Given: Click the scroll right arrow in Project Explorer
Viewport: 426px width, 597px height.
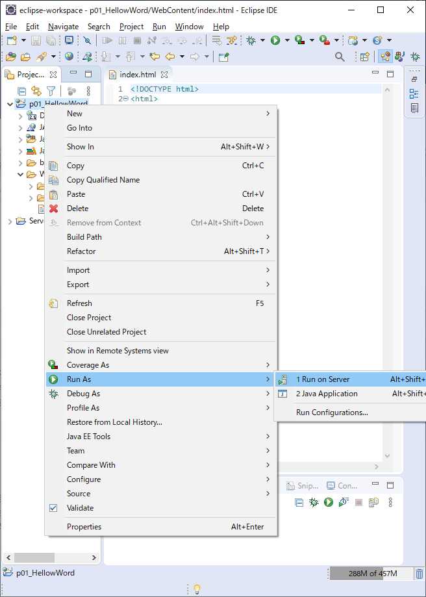Looking at the screenshot, I should click(94, 558).
